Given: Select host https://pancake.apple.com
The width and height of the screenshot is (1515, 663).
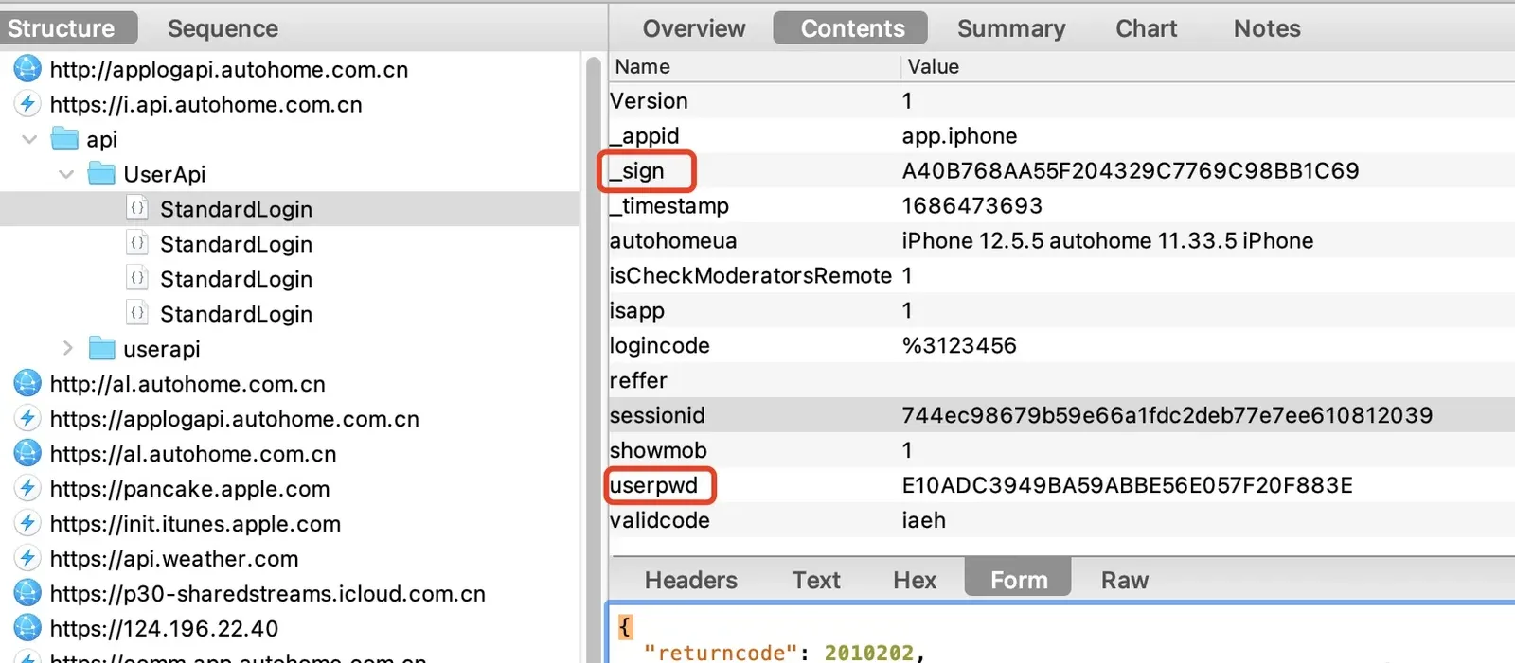Looking at the screenshot, I should click(189, 489).
